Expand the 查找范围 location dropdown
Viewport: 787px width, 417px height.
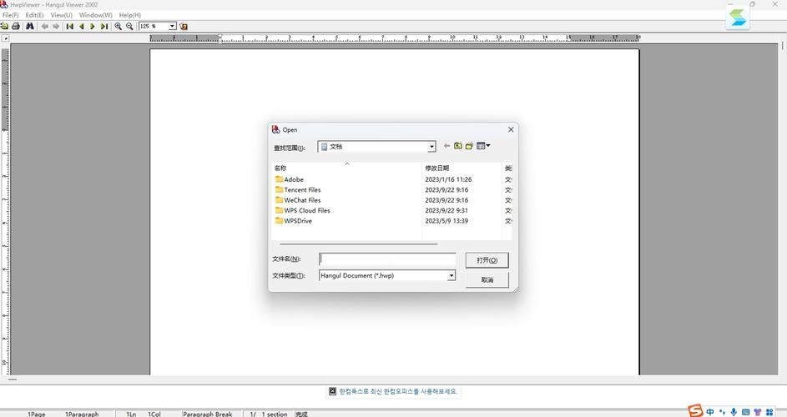pos(431,147)
